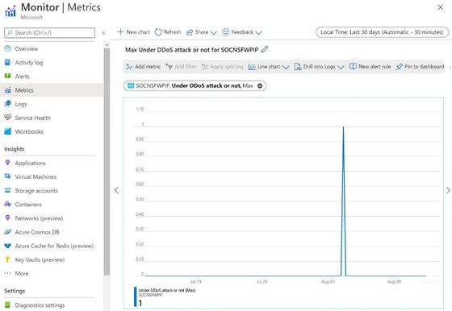The image size is (452, 311).
Task: Go to Alerts in sidebar
Action: pos(23,77)
